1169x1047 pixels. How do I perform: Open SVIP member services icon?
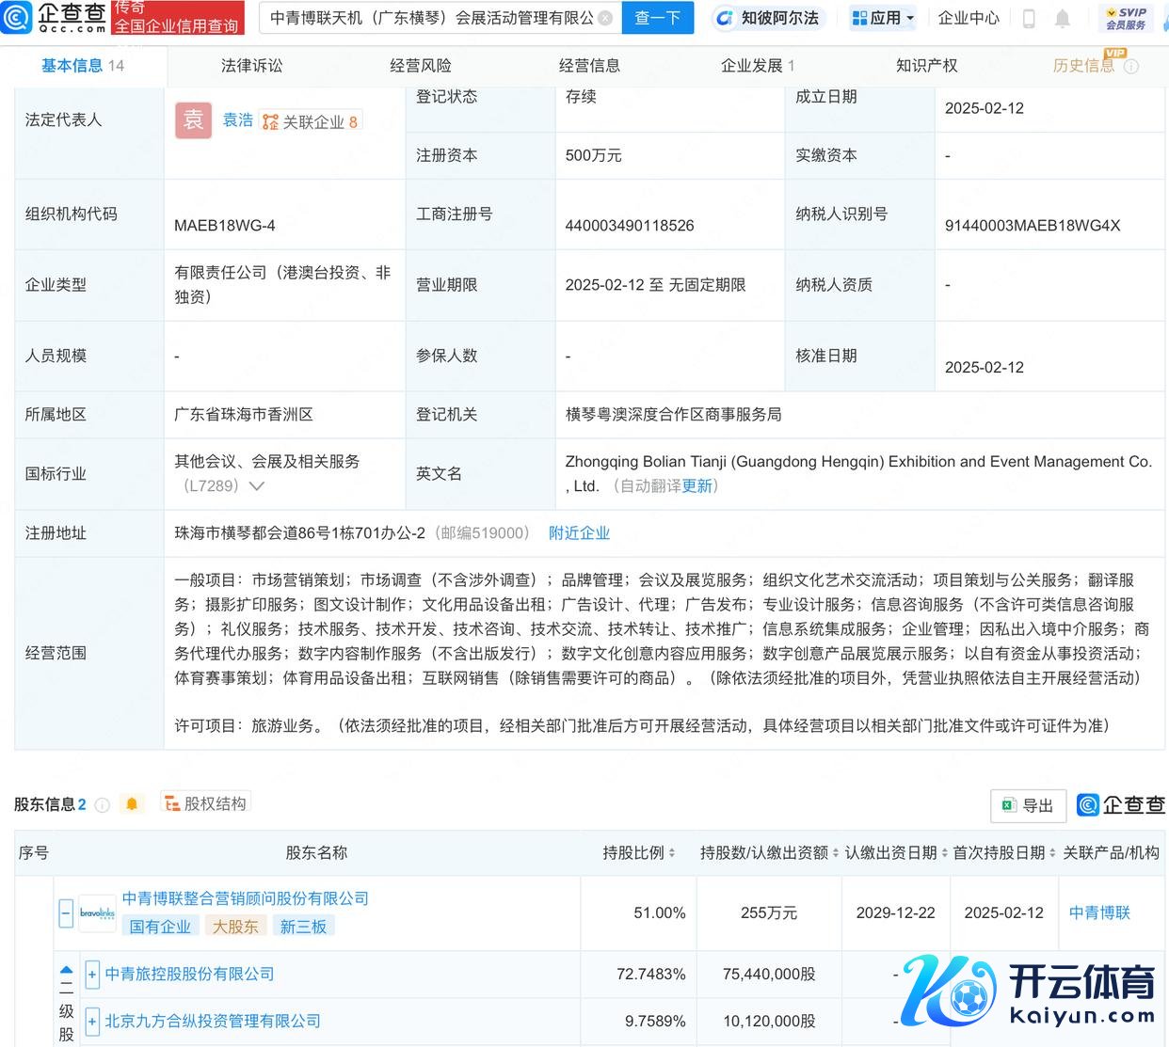click(1125, 18)
